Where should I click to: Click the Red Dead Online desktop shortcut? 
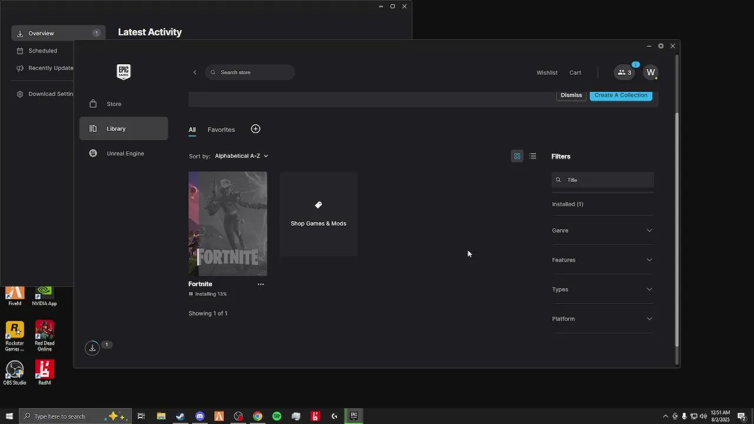(x=44, y=336)
